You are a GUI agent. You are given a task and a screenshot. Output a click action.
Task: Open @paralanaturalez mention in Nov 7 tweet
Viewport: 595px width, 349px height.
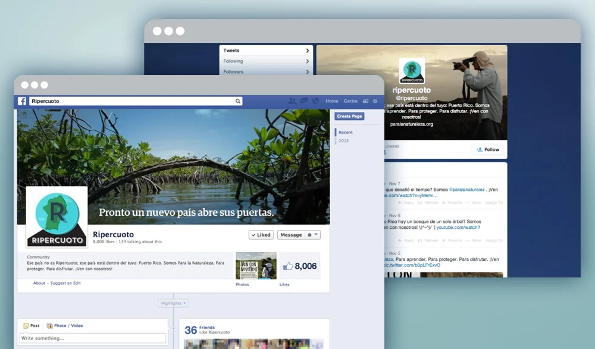466,189
